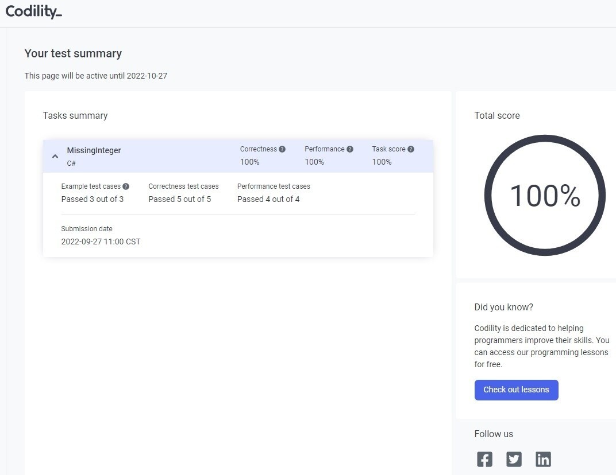Image resolution: width=616 pixels, height=475 pixels.
Task: Click the Passed 4 out of 4 result
Action: 268,199
